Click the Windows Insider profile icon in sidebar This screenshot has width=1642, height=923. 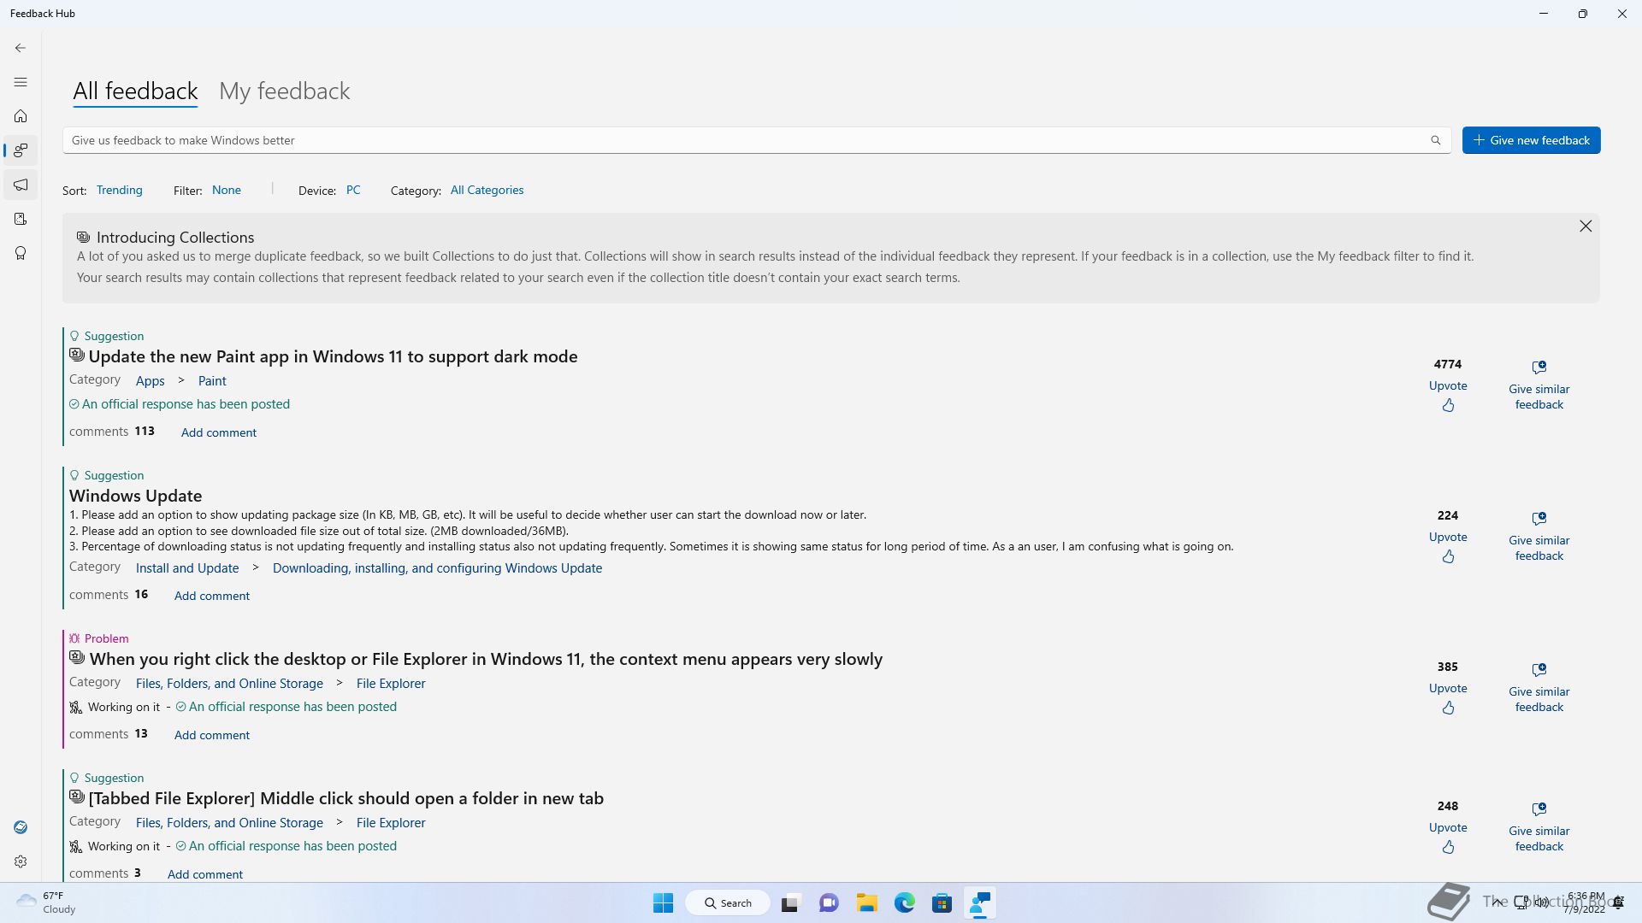point(21,827)
